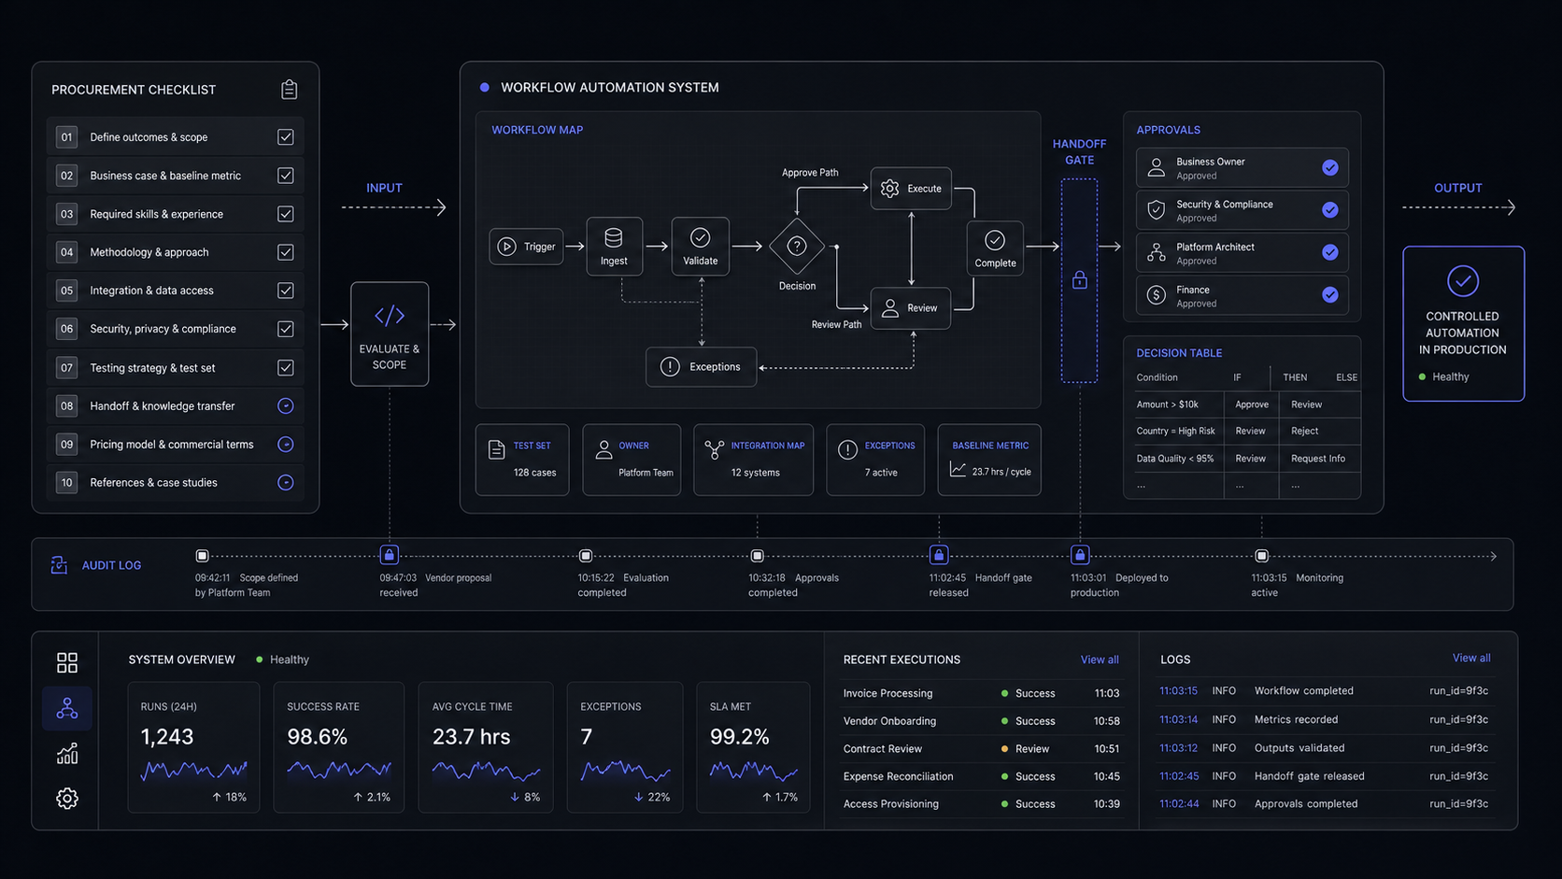This screenshot has height=879, width=1562.
Task: Click the Business Owner approved check
Action: [1330, 168]
